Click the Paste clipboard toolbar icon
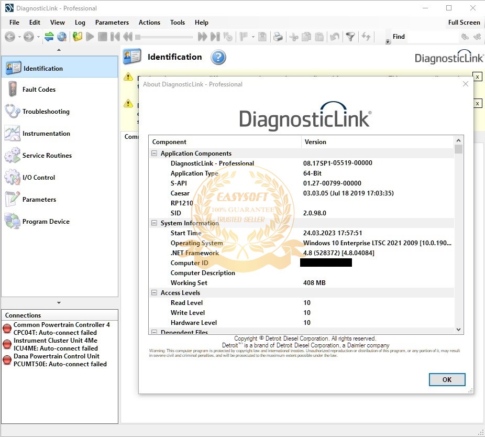This screenshot has width=485, height=437. tap(319, 37)
